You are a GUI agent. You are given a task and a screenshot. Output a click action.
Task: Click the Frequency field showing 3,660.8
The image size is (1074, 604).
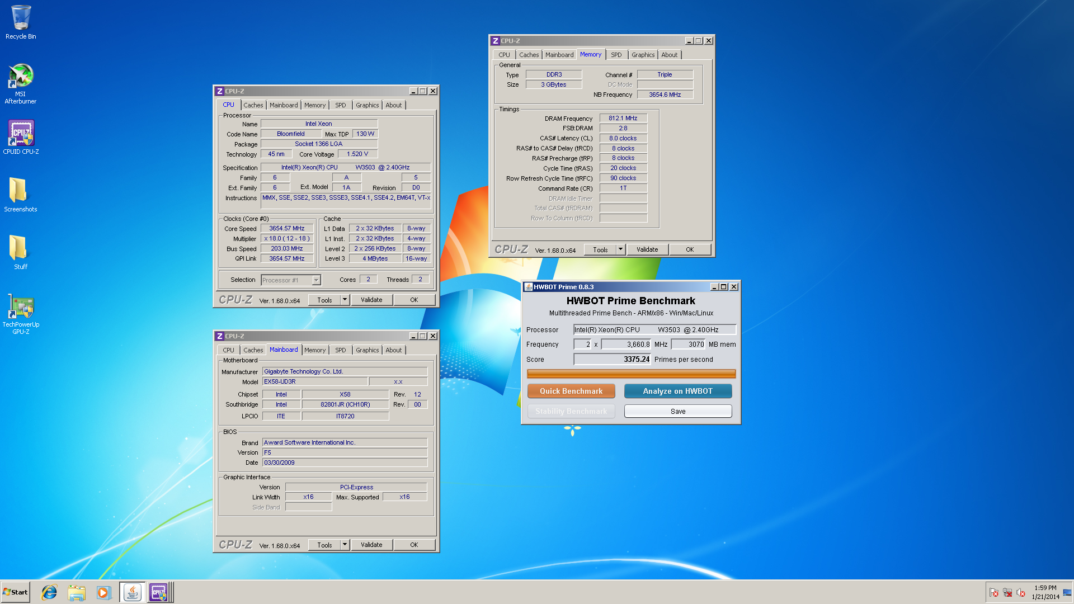626,345
